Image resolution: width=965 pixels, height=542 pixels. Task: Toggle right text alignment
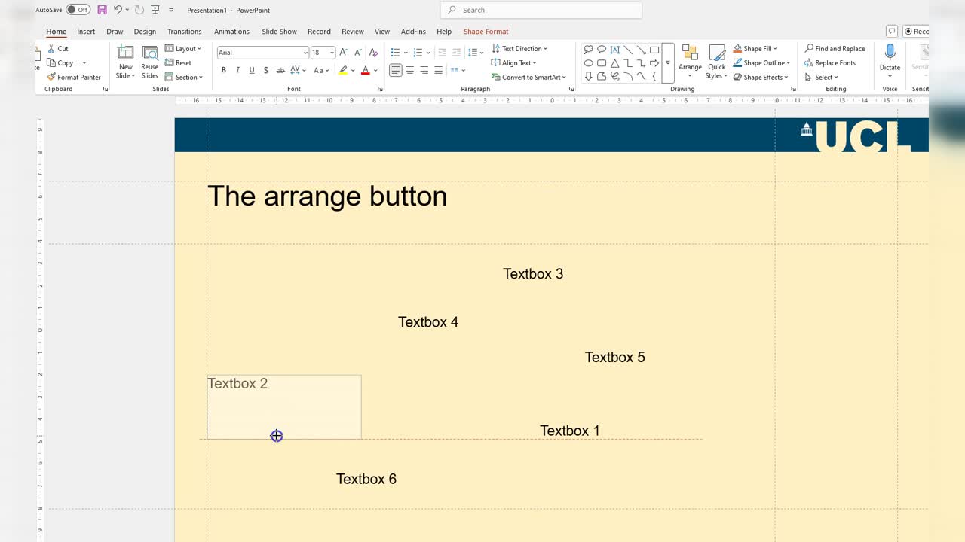424,70
